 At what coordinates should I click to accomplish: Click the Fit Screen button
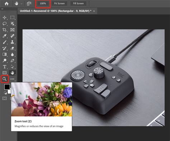click(60, 4)
